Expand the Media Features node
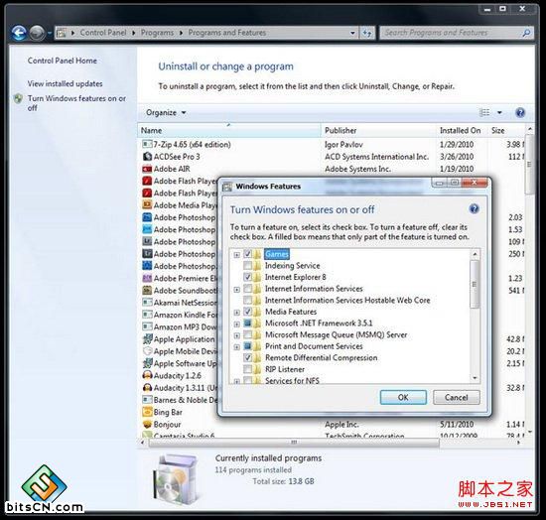The image size is (546, 520). coord(237,313)
